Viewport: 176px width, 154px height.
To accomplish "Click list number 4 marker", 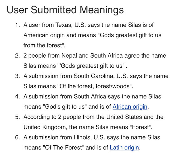I will (18, 96).
